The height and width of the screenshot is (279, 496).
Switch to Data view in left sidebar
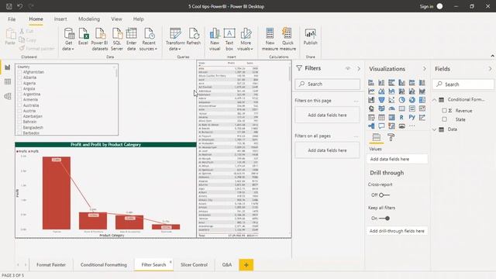tap(8, 81)
